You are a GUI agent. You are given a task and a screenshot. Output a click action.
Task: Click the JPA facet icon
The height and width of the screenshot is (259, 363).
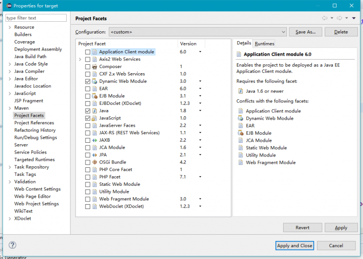(x=95, y=155)
